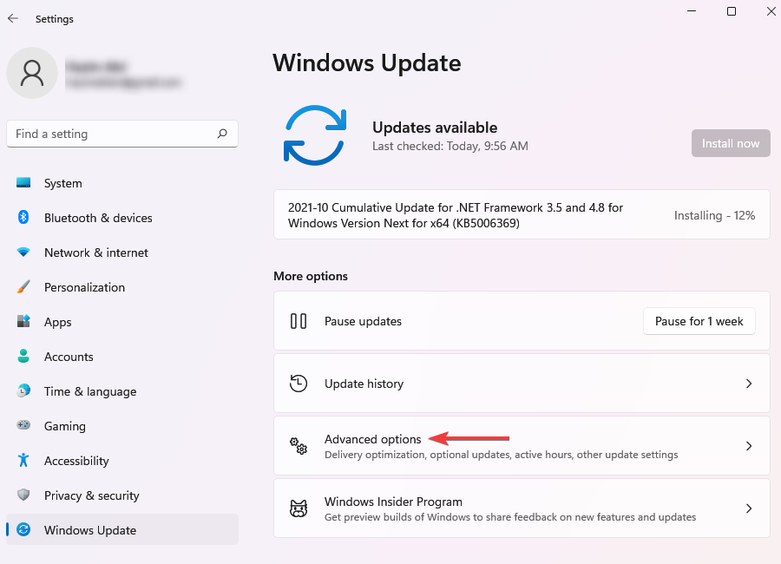Click the Find a setting search box
This screenshot has width=781, height=564.
point(122,134)
